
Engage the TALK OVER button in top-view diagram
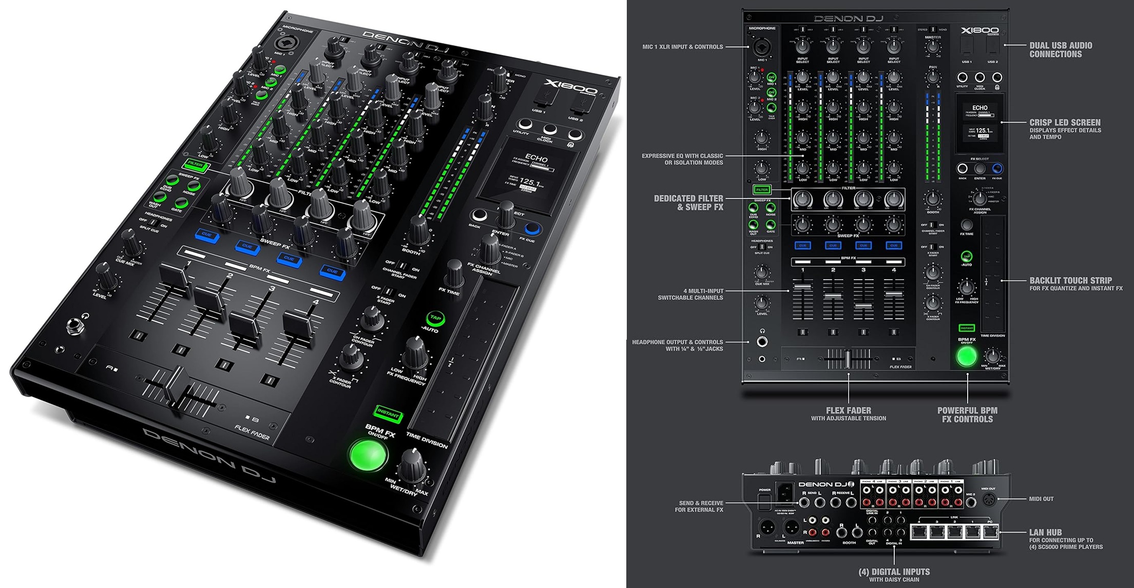pyautogui.click(x=772, y=108)
